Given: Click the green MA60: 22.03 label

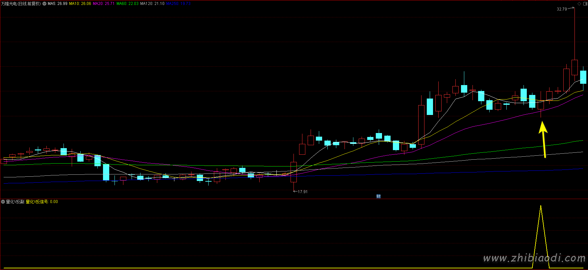Looking at the screenshot, I should tap(127, 4).
